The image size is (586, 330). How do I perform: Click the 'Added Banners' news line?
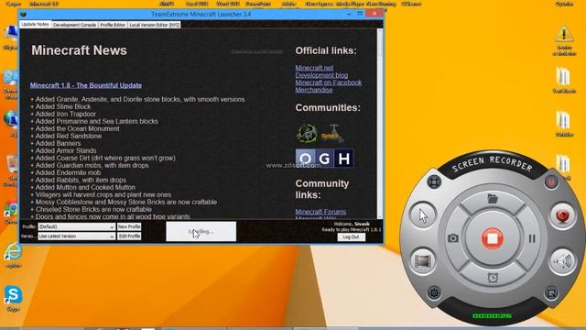point(56,143)
